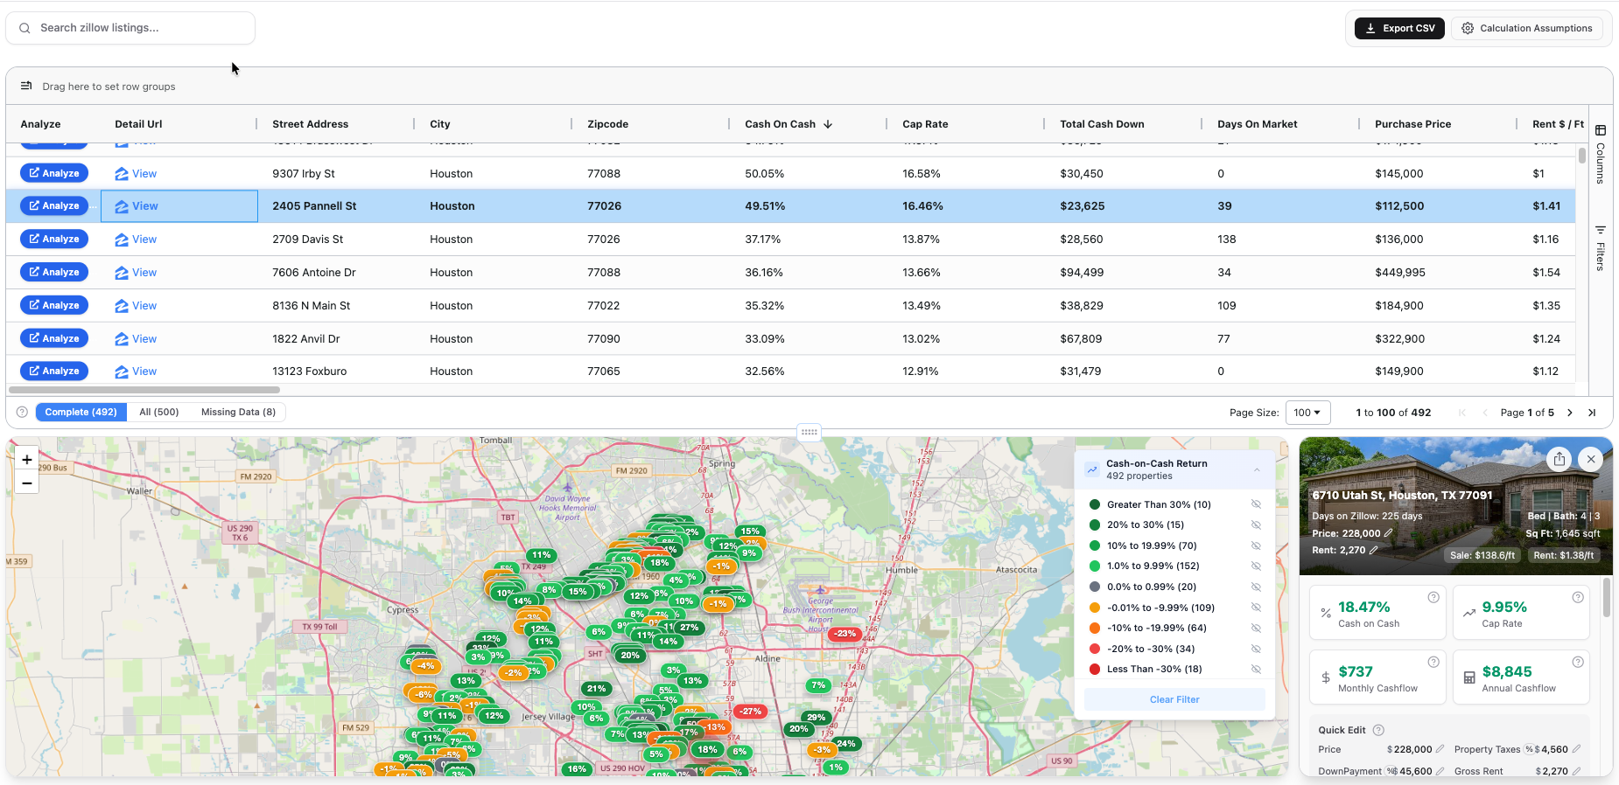Collapse the Cash-on-Cash Return legend
Image resolution: width=1619 pixels, height=785 pixels.
pos(1257,470)
